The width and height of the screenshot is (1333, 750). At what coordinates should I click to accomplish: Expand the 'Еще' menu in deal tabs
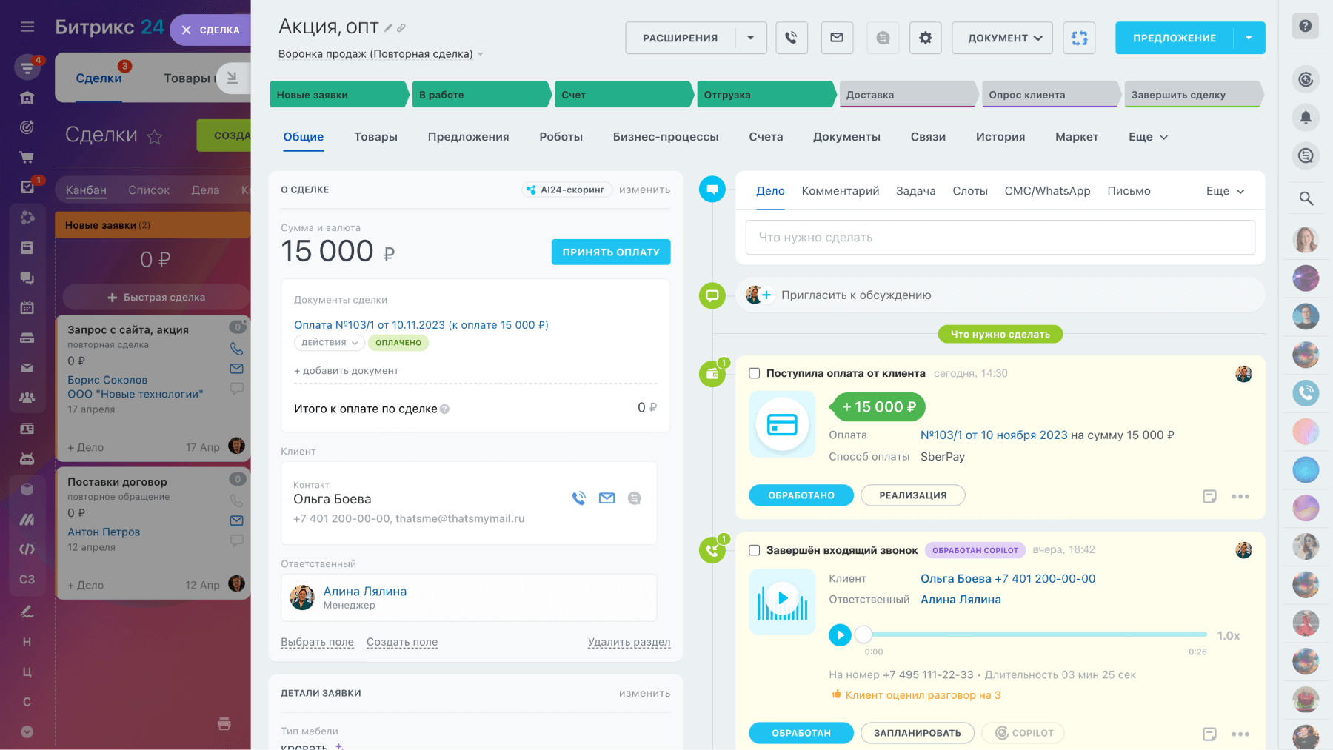pyautogui.click(x=1147, y=137)
